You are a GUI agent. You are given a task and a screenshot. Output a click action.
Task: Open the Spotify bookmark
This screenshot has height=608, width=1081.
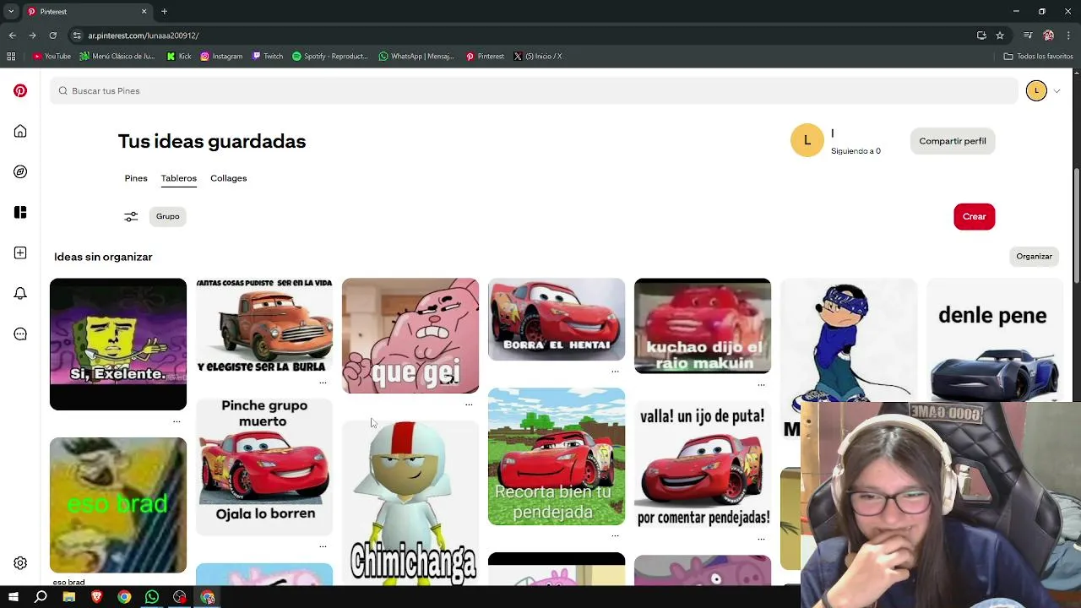pyautogui.click(x=330, y=57)
